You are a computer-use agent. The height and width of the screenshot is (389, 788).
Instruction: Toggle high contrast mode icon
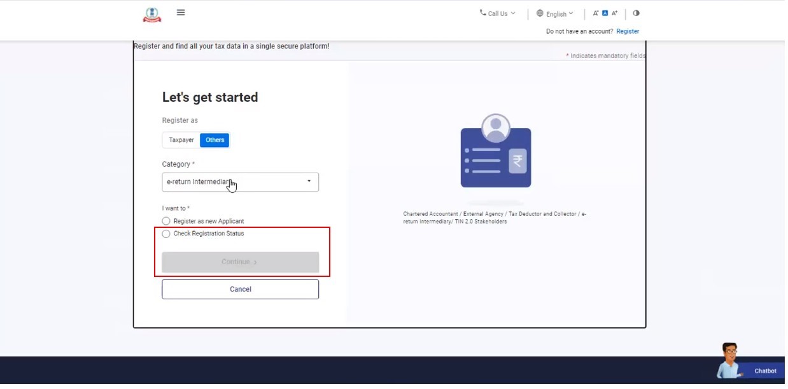pos(636,13)
